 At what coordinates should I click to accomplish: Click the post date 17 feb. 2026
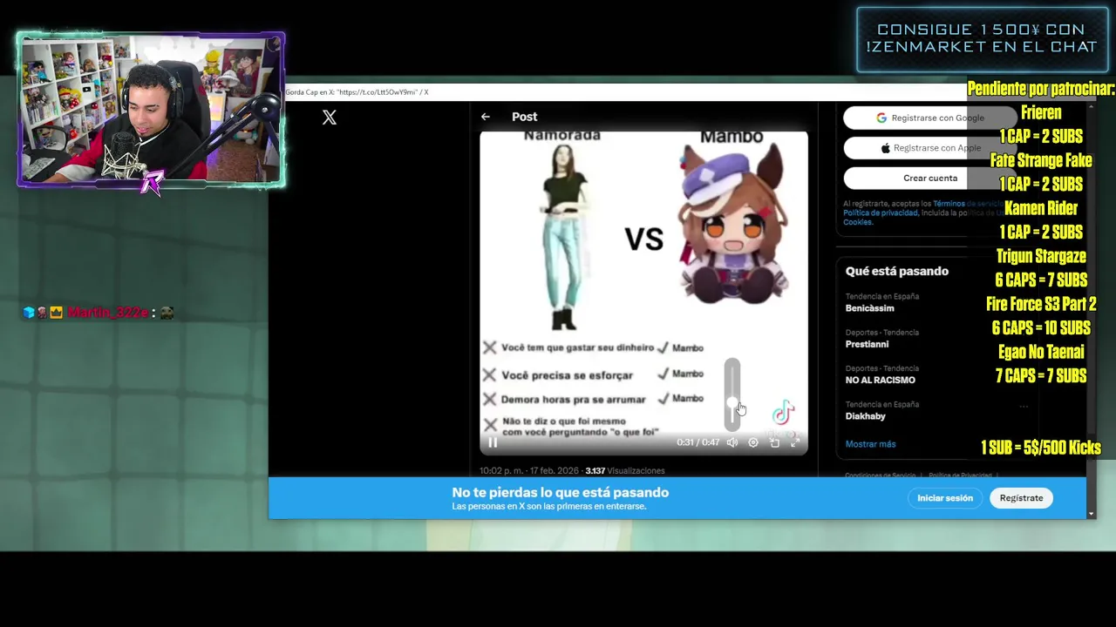click(553, 470)
